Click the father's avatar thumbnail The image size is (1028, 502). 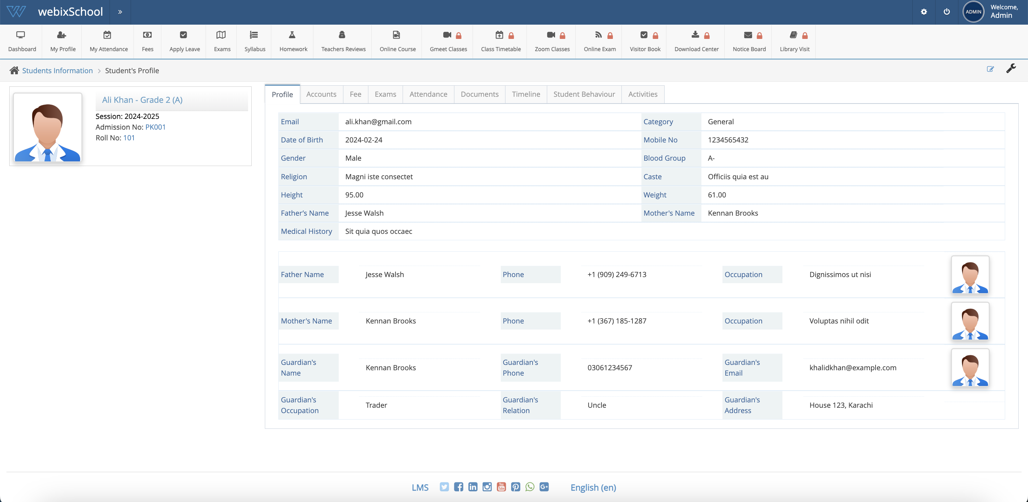pyautogui.click(x=970, y=275)
